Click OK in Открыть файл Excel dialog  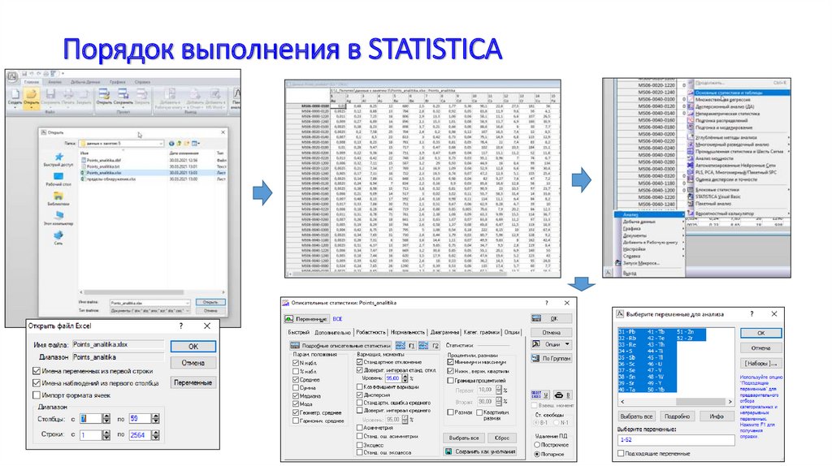click(193, 346)
